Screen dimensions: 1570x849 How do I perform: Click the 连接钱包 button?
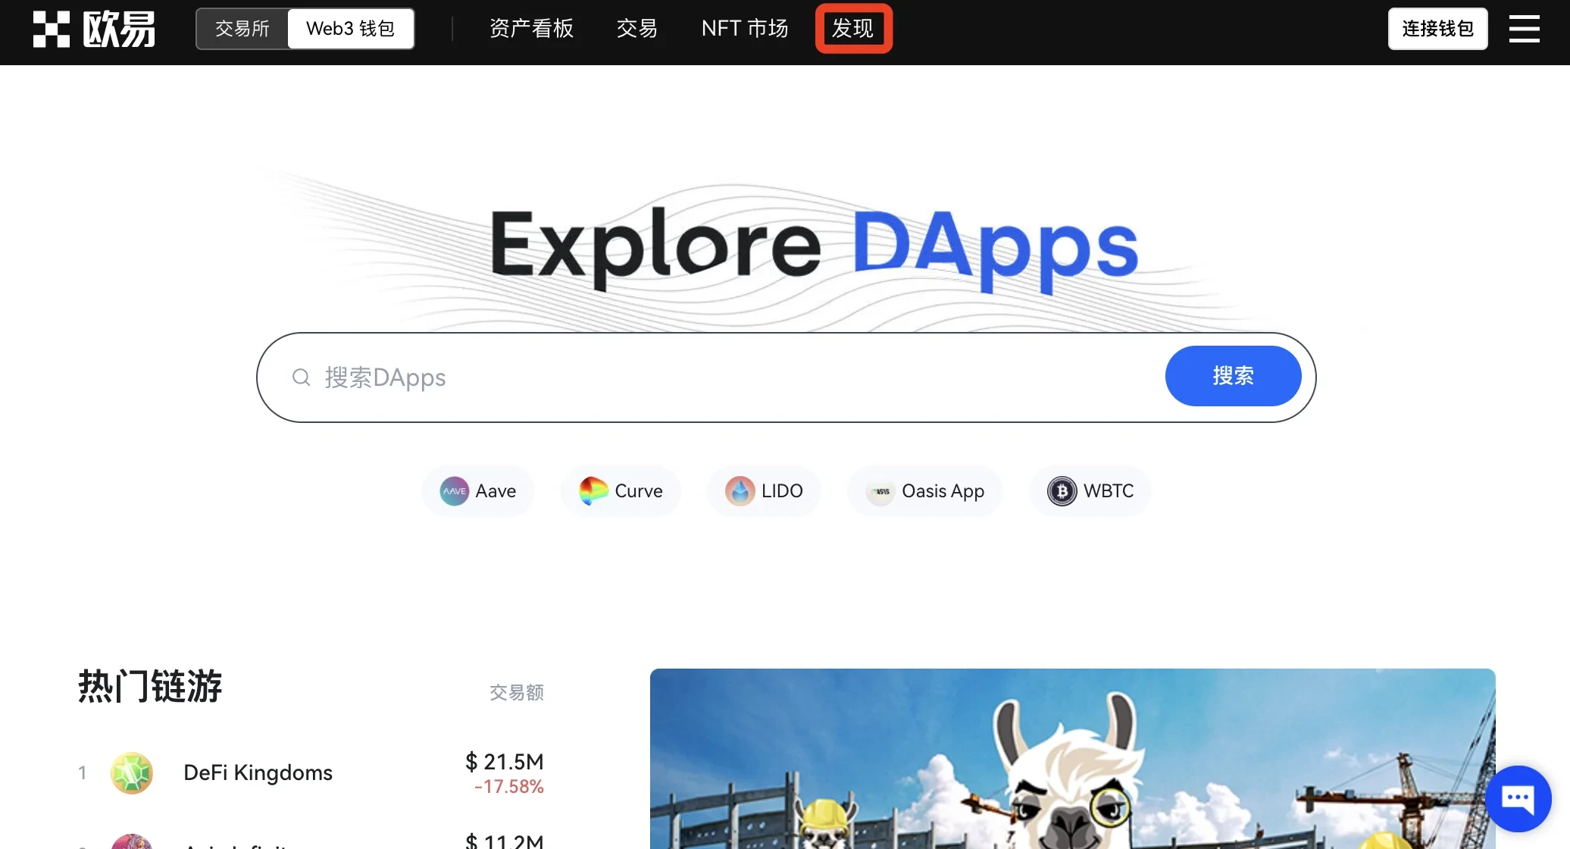(1437, 29)
